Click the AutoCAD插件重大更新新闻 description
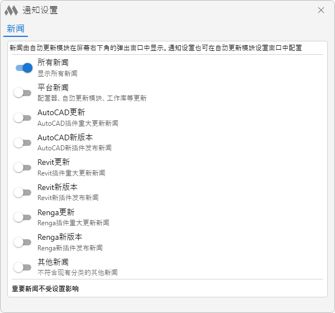The image size is (335, 313). click(x=78, y=123)
